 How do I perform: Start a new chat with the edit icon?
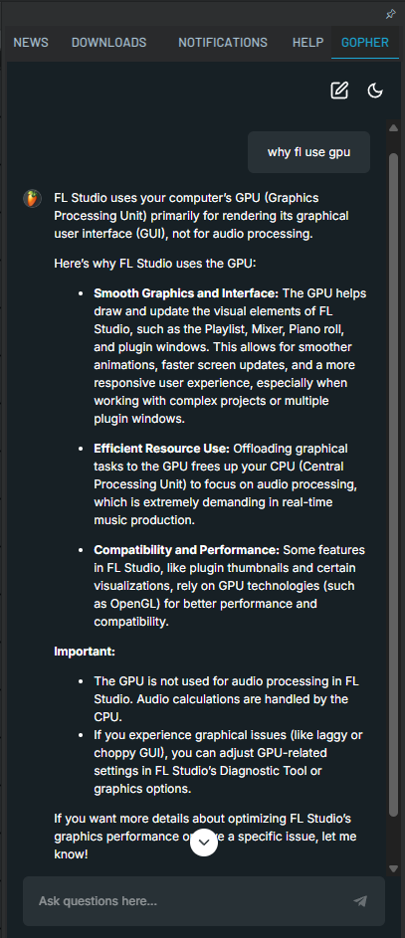339,91
